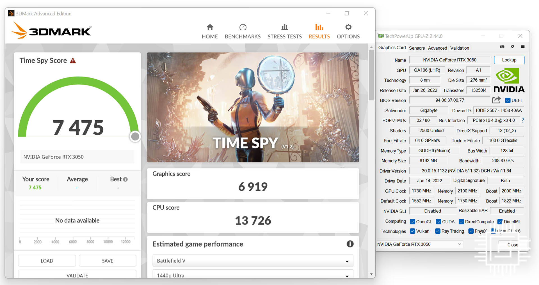
Task: Toggle the DirectML checkbox
Action: pos(500,222)
